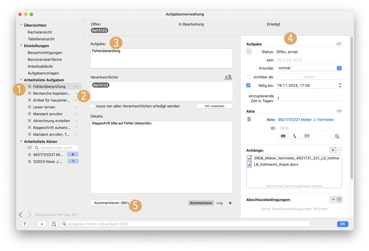Remove Recherche Kapitalm... via its X icon
369x251 pixels.
30,93
